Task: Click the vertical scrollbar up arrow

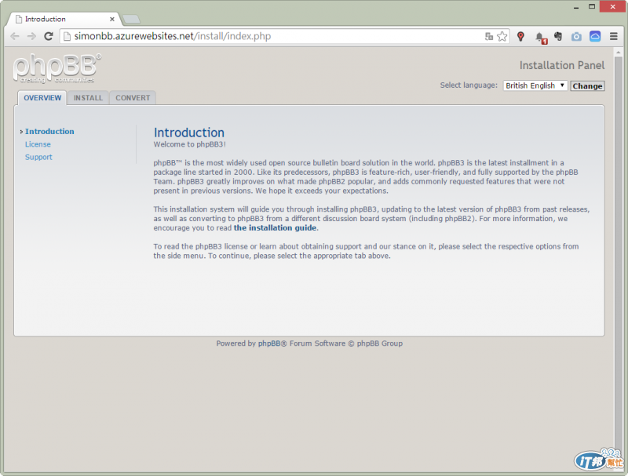Action: 619,53
